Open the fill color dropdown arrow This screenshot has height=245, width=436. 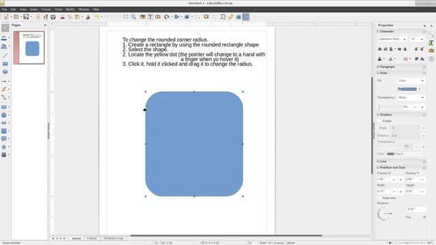point(420,89)
